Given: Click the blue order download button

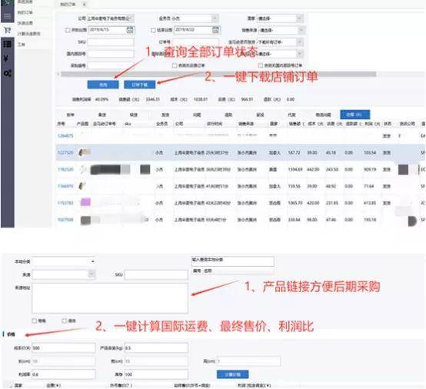Looking at the screenshot, I should (140, 85).
